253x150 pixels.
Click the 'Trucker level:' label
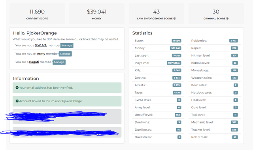click(x=201, y=130)
